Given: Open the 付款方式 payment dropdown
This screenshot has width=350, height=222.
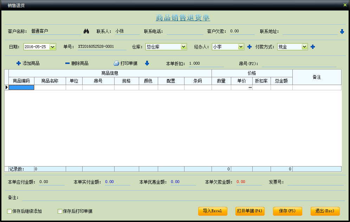Looking at the screenshot, I should (304, 47).
